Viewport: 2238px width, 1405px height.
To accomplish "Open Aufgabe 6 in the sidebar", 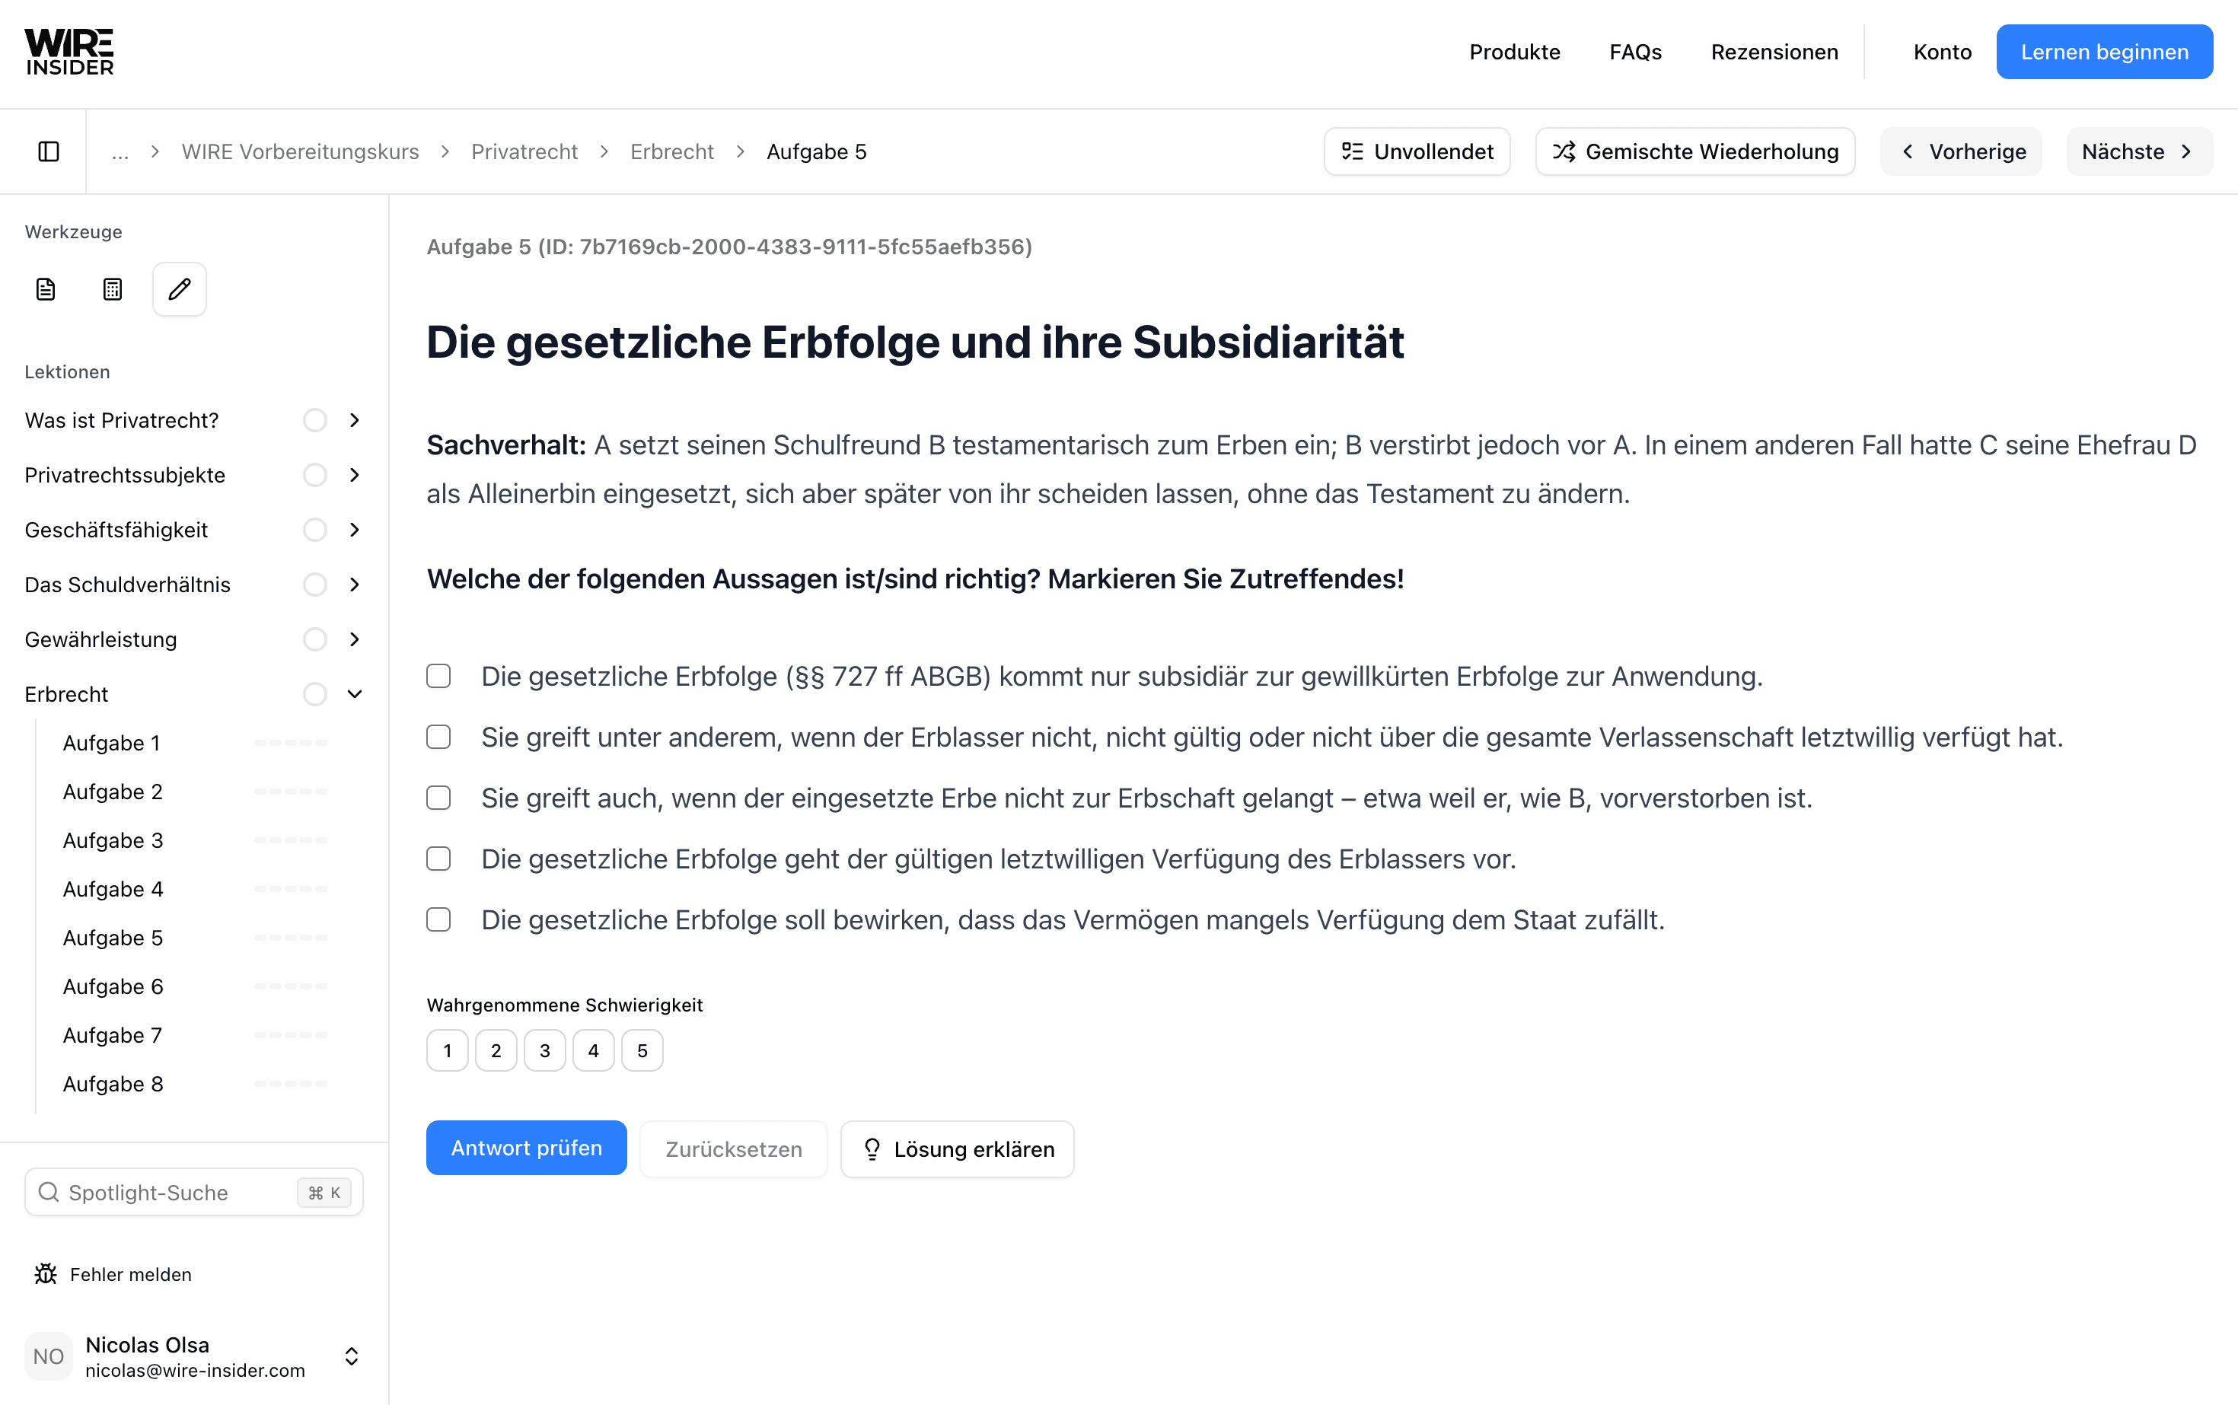I will (113, 986).
